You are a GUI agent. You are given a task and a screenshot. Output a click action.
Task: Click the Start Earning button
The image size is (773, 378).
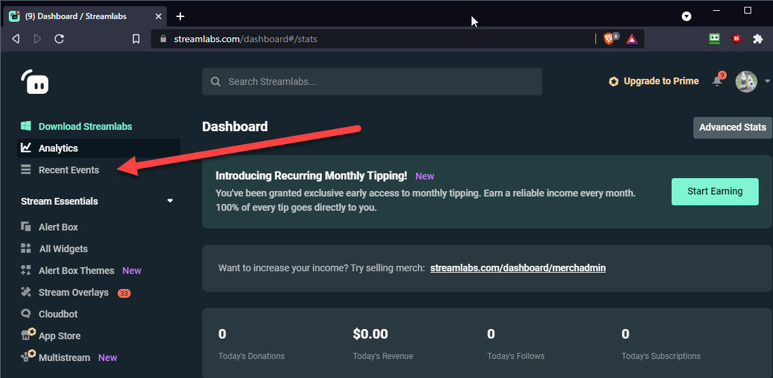click(714, 192)
